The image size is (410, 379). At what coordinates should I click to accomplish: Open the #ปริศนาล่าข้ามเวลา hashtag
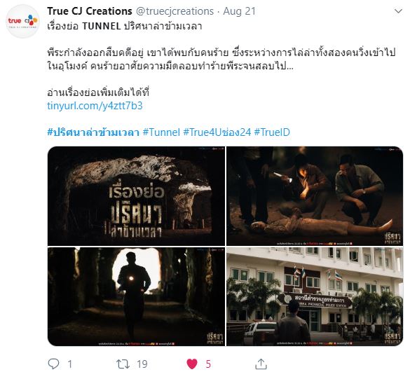93,132
